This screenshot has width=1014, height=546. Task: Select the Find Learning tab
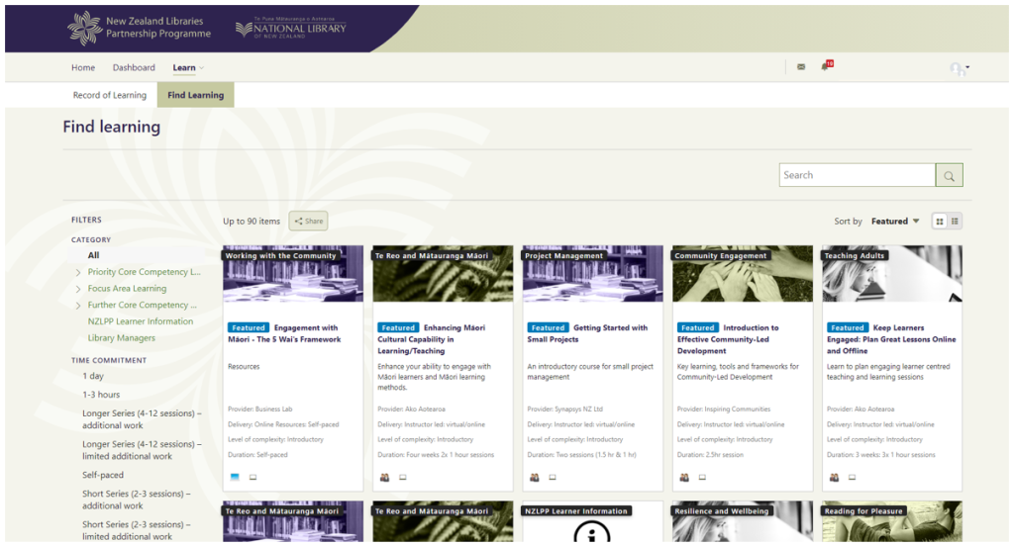point(195,95)
